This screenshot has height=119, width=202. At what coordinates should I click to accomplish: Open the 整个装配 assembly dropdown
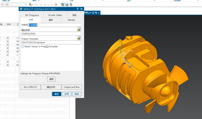[14, 5]
